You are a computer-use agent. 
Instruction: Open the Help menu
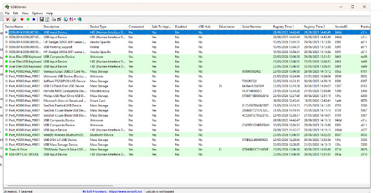click(x=50, y=13)
